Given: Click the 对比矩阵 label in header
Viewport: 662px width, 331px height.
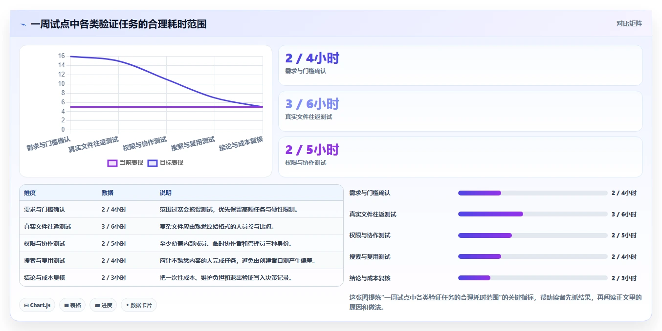Looking at the screenshot, I should coord(629,23).
